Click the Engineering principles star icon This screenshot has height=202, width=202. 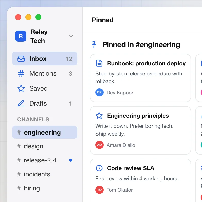tap(99, 116)
